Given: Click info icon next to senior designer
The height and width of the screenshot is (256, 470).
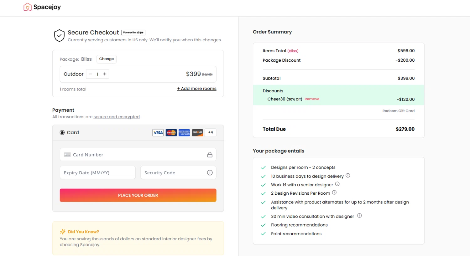Looking at the screenshot, I should [x=337, y=184].
